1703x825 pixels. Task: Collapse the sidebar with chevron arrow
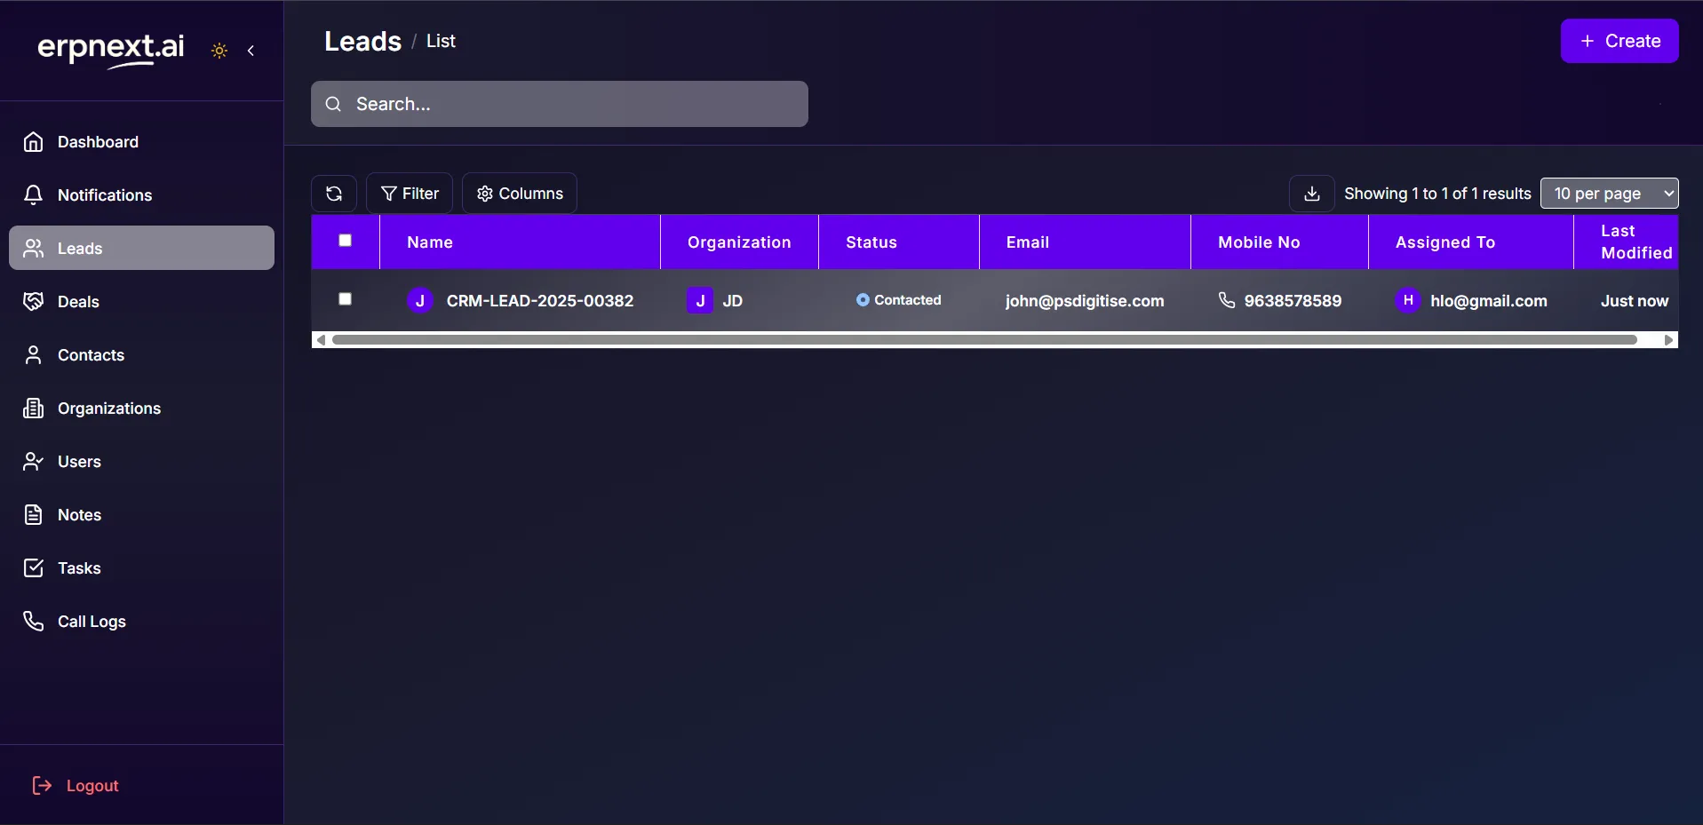[251, 51]
